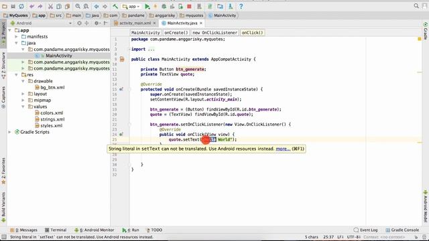Expand the manifests folder
The height and width of the screenshot is (241, 429).
16,37
